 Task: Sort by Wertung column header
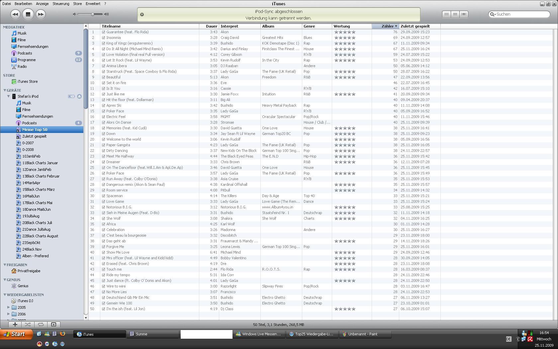click(352, 26)
